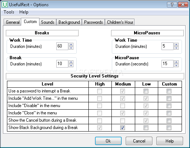The height and width of the screenshot is (148, 190).
Task: Open the Children's Hour tab
Action: coord(120,22)
